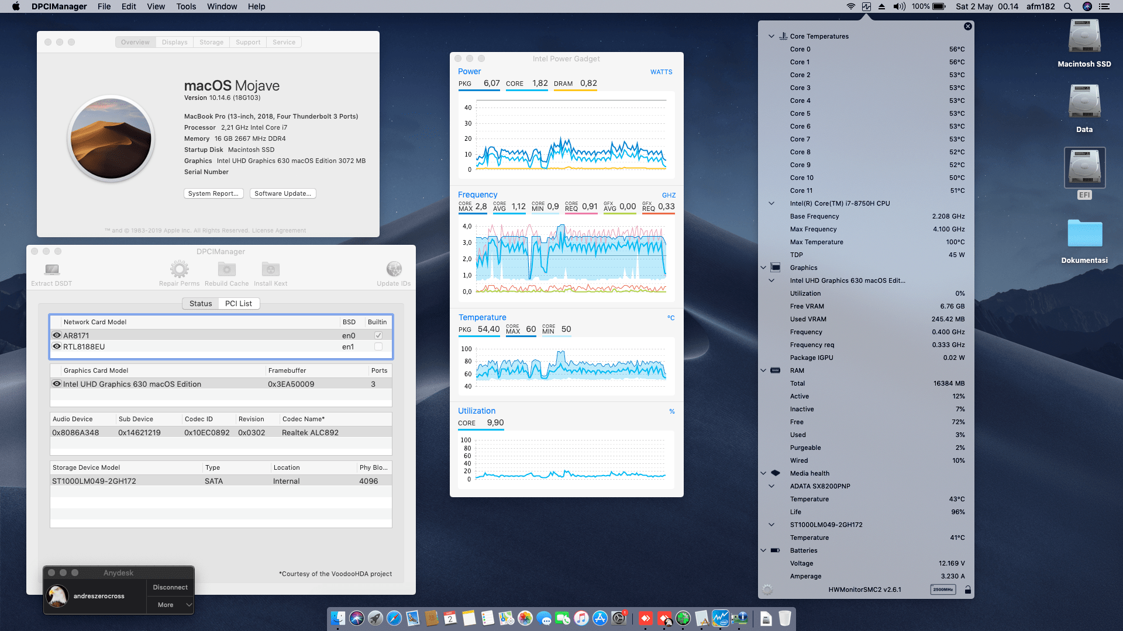Collapse the Graphics section chevron

763,268
